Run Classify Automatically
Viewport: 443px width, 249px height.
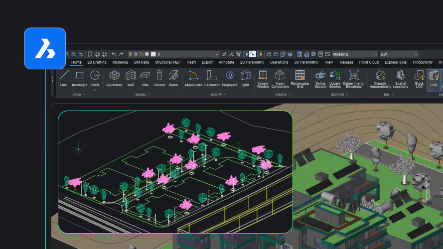click(380, 79)
